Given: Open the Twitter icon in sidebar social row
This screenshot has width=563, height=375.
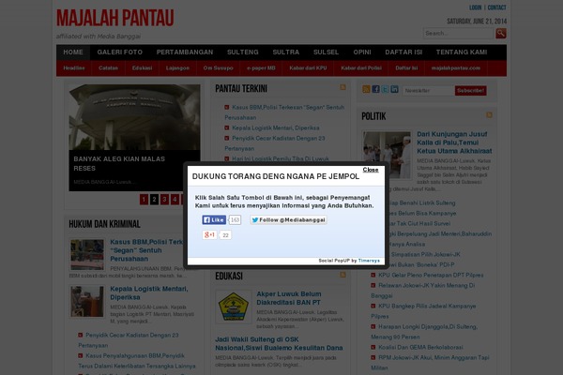Looking at the screenshot, I should coord(385,89).
